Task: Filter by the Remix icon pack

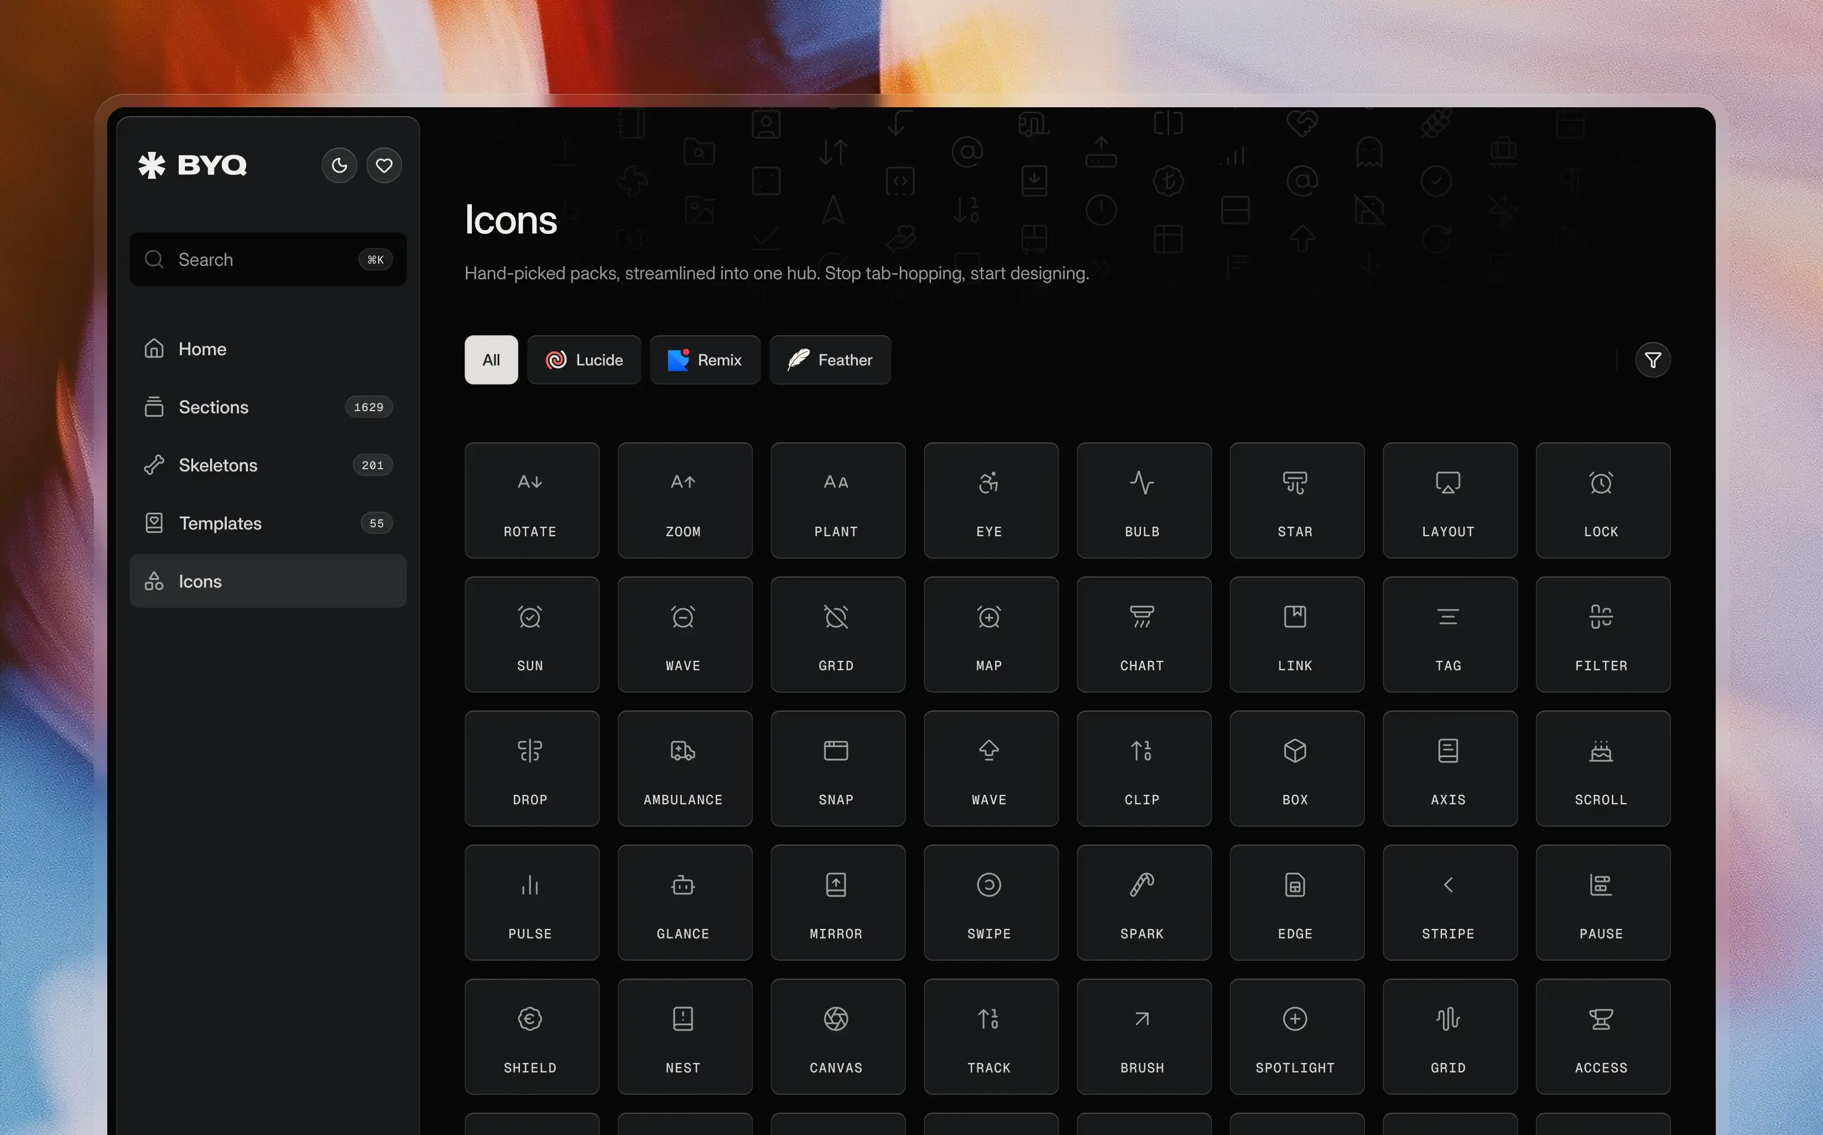Action: point(705,360)
